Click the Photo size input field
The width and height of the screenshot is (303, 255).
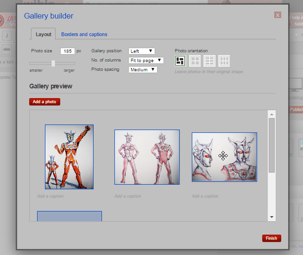coord(68,51)
